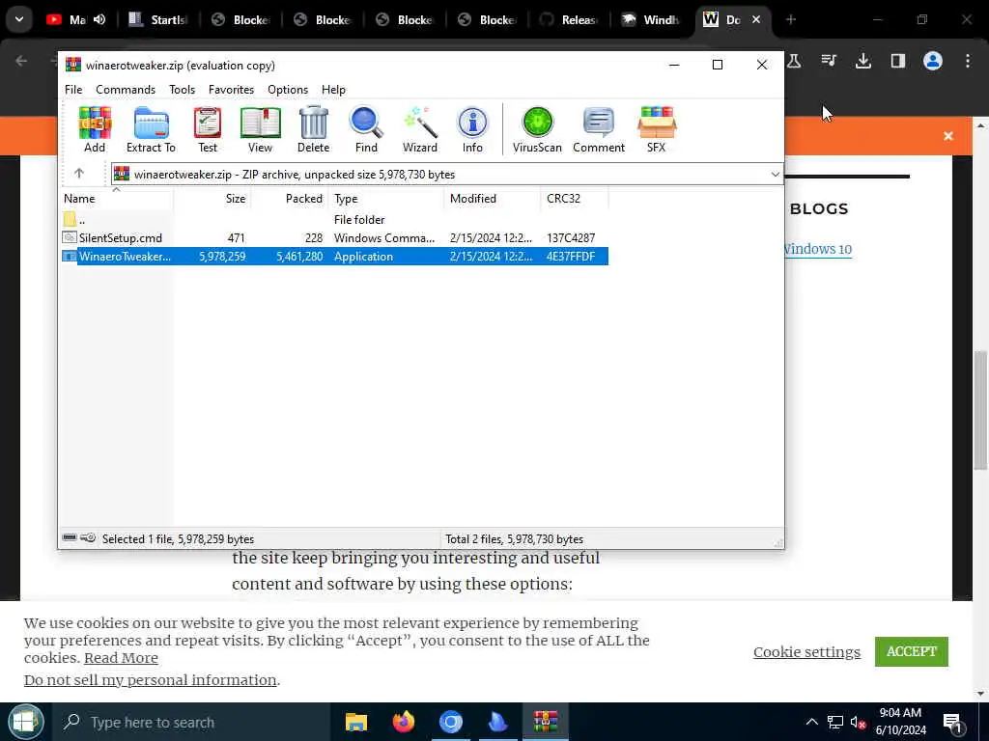The image size is (989, 741).
Task: Click the taskbar search box
Action: click(192, 722)
